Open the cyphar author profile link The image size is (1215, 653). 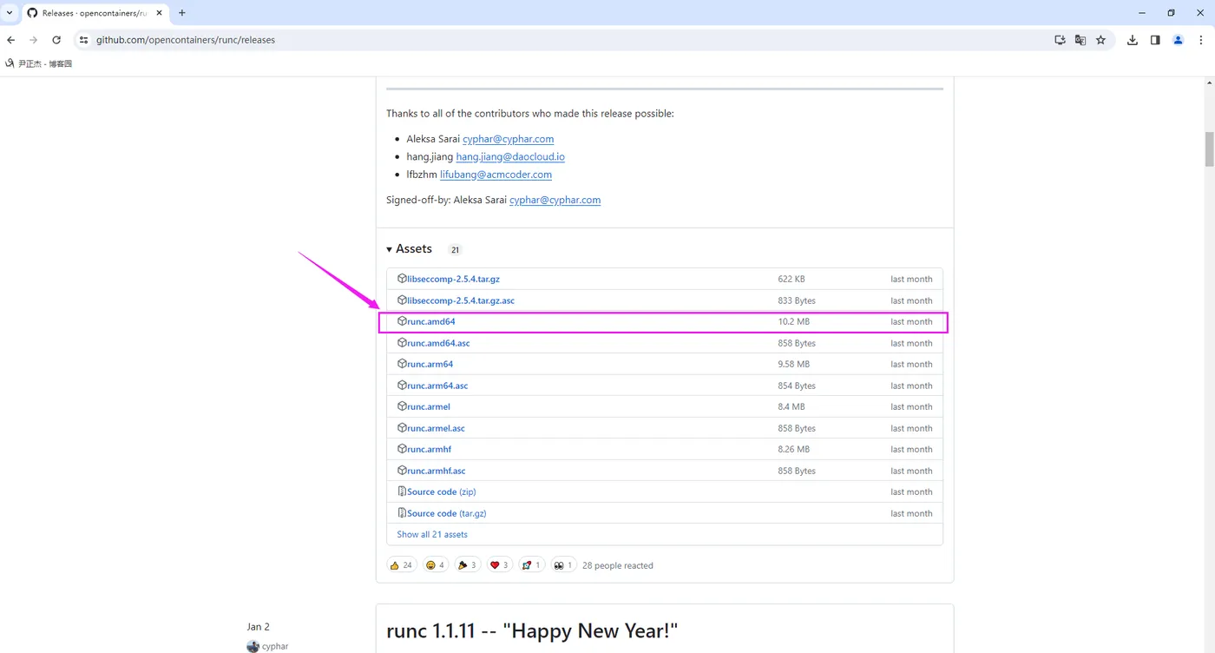tap(274, 647)
